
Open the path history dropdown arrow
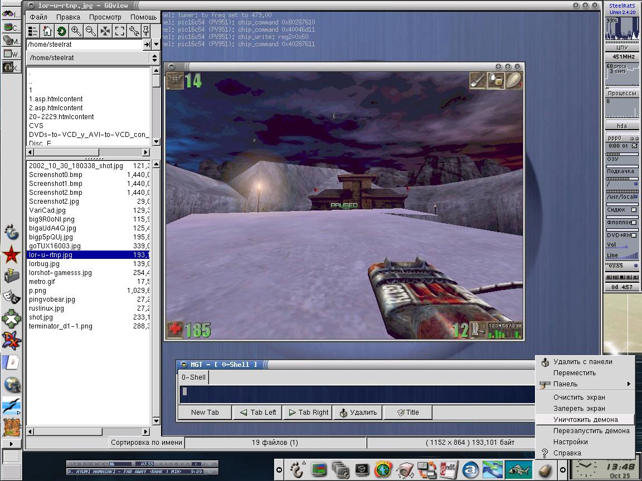coord(156,44)
